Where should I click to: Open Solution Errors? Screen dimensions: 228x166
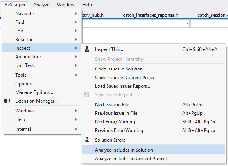(153, 140)
